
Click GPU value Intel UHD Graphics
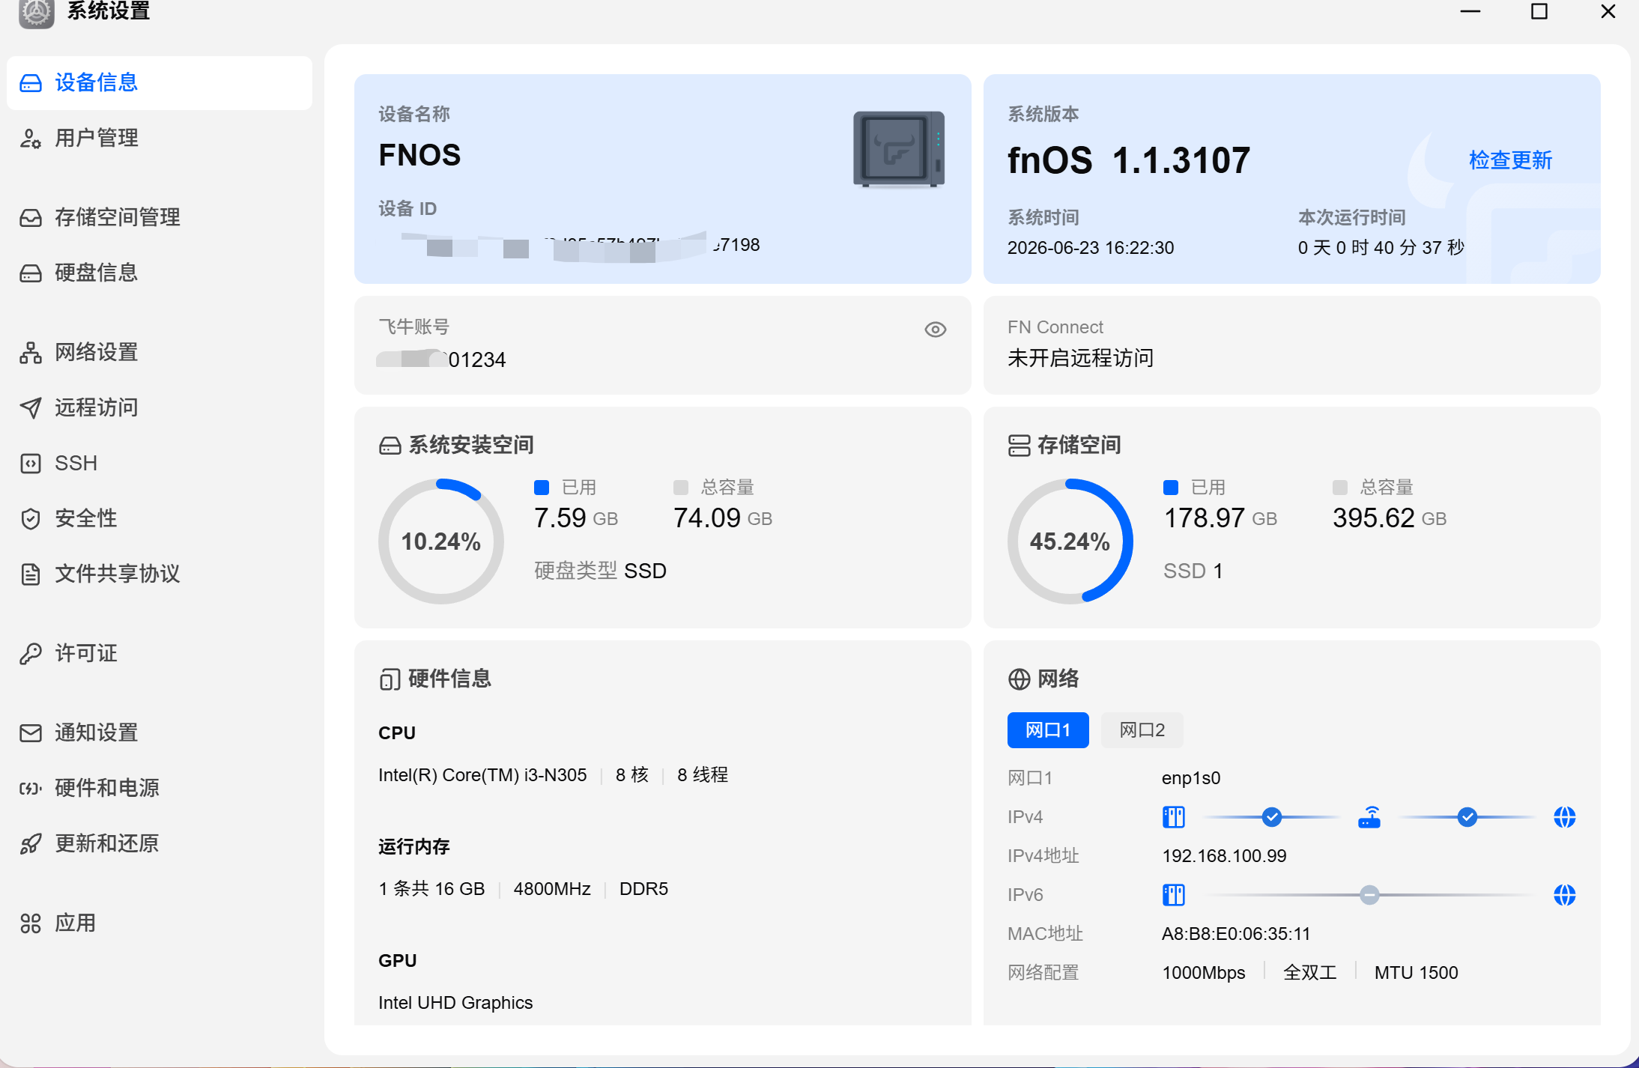pos(455,1003)
